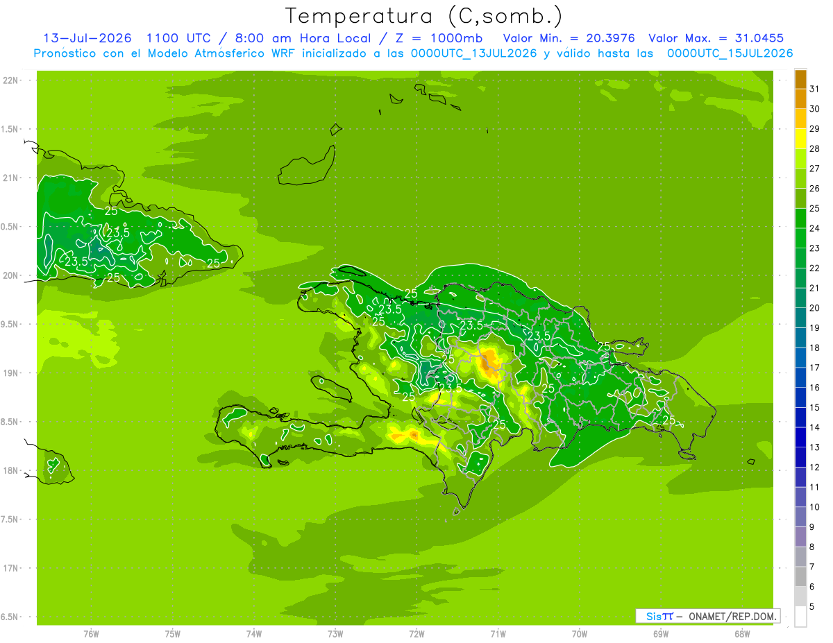Image resolution: width=833 pixels, height=643 pixels.
Task: Select colorbar swatch between 26 and 27
Action: click(x=800, y=178)
